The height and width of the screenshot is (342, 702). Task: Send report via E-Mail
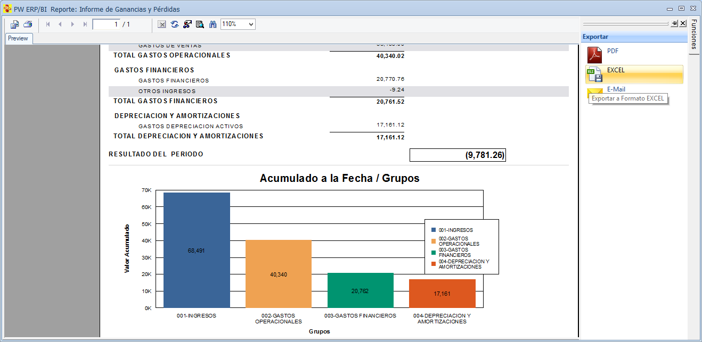click(x=616, y=89)
